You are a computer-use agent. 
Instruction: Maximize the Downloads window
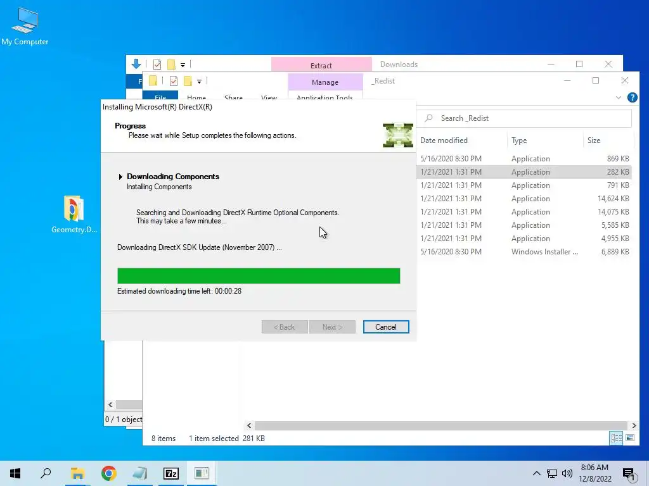point(579,64)
